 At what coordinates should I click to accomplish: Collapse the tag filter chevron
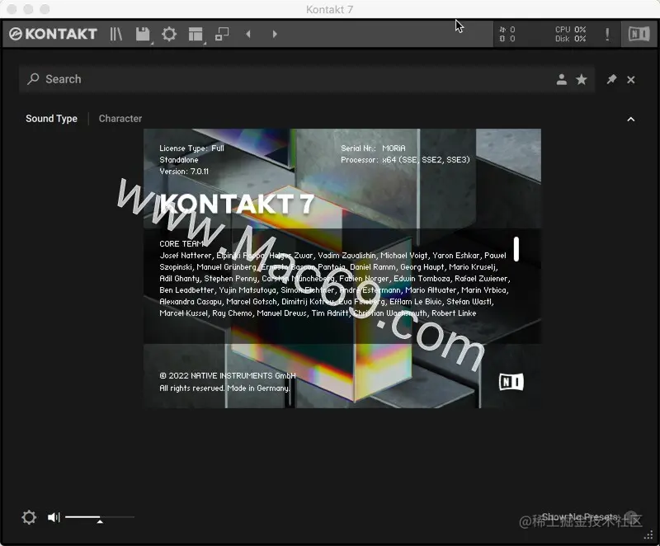(x=630, y=120)
